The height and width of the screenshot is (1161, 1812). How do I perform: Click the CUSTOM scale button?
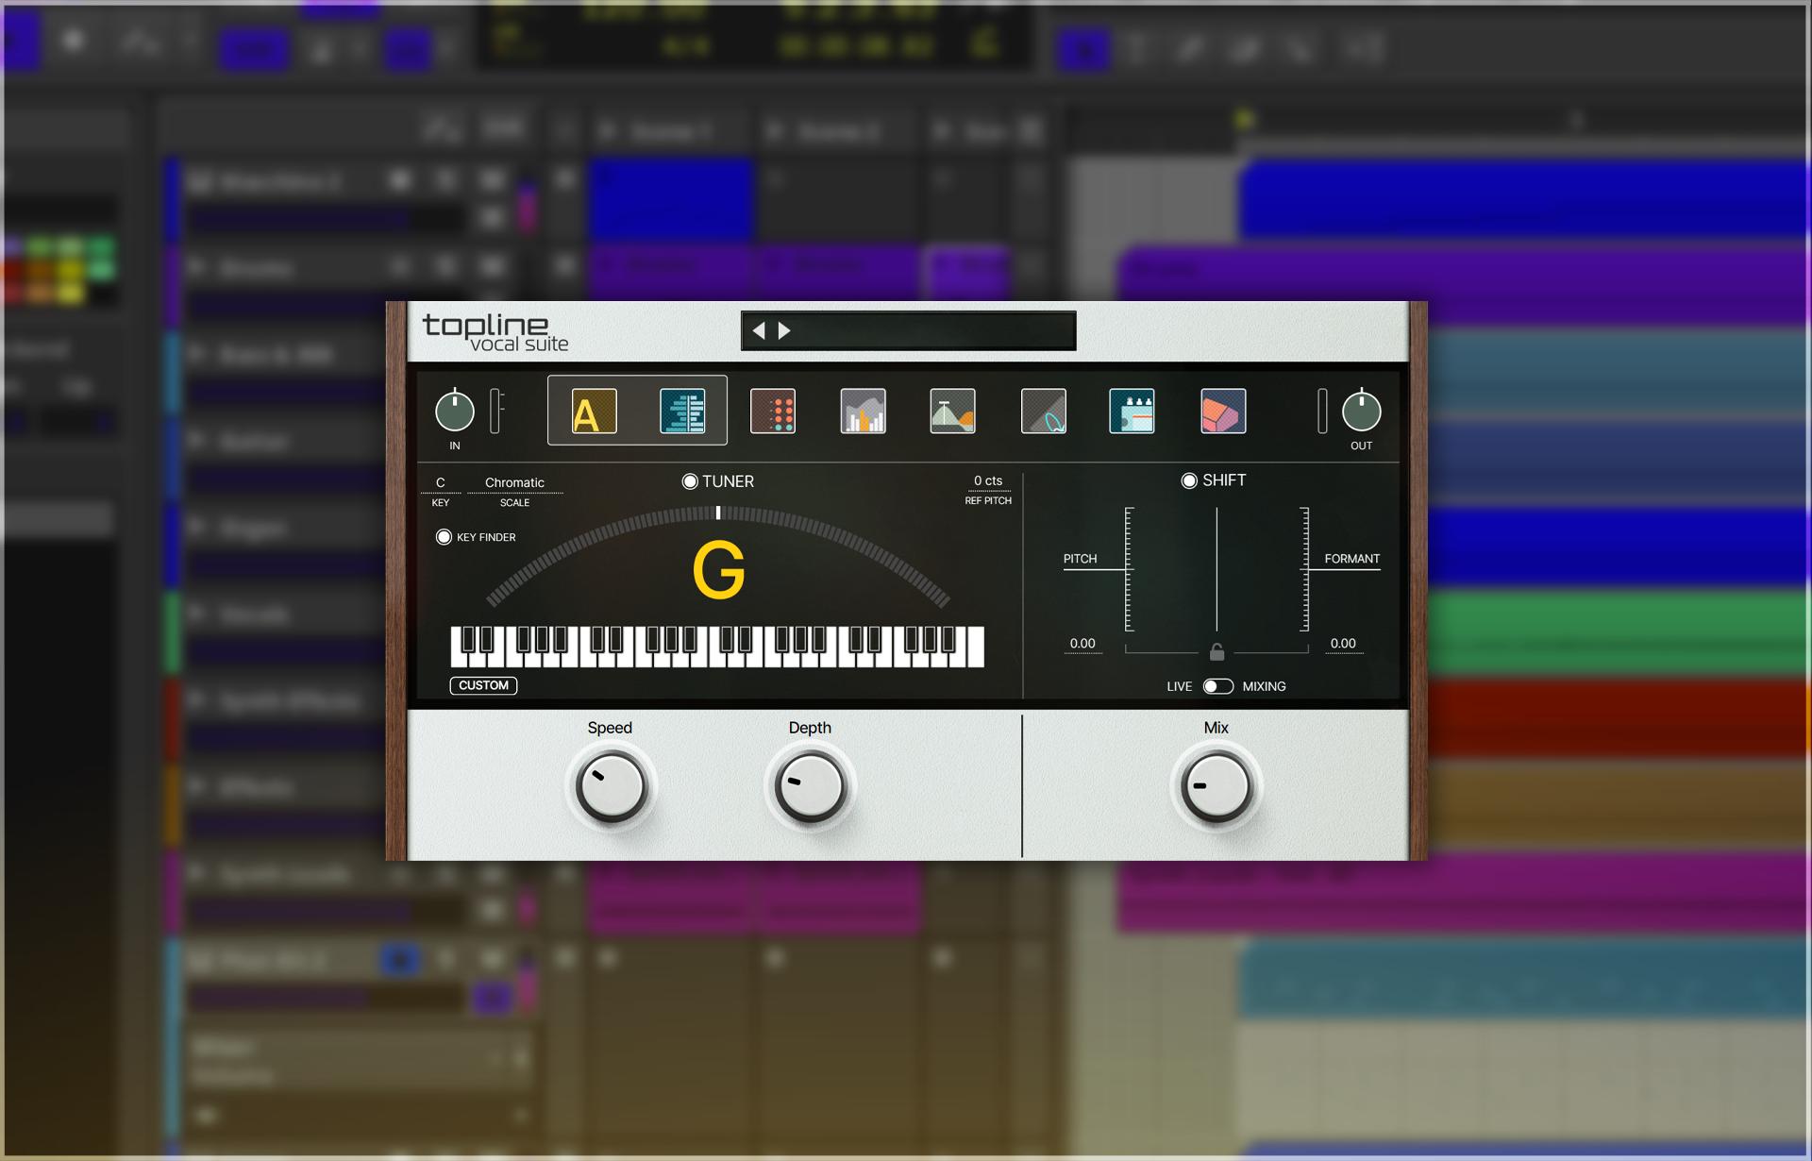[x=483, y=685]
